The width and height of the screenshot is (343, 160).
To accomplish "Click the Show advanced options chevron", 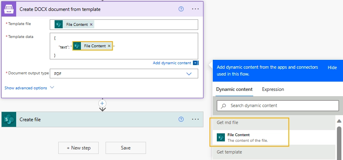I will tap(52, 88).
